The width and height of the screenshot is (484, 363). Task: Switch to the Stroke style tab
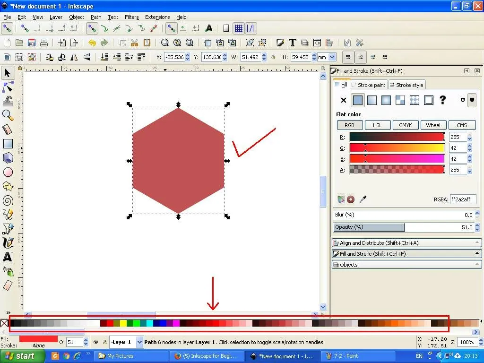(406, 85)
